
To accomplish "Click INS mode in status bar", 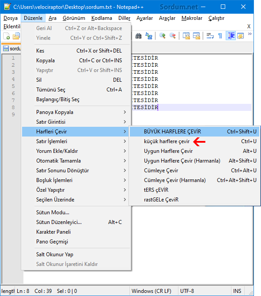I will pos(237,291).
